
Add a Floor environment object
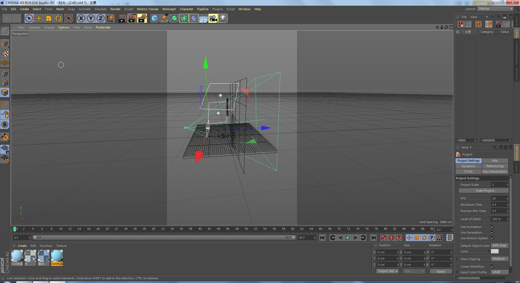click(x=203, y=18)
